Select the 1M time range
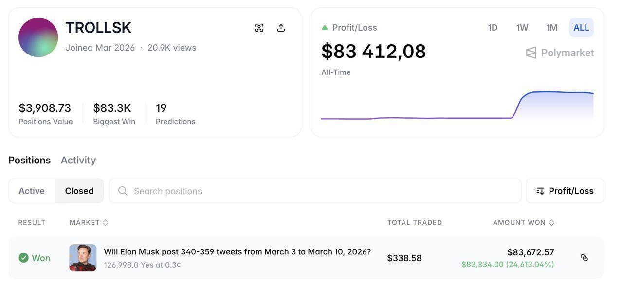623x286 pixels. pos(551,28)
